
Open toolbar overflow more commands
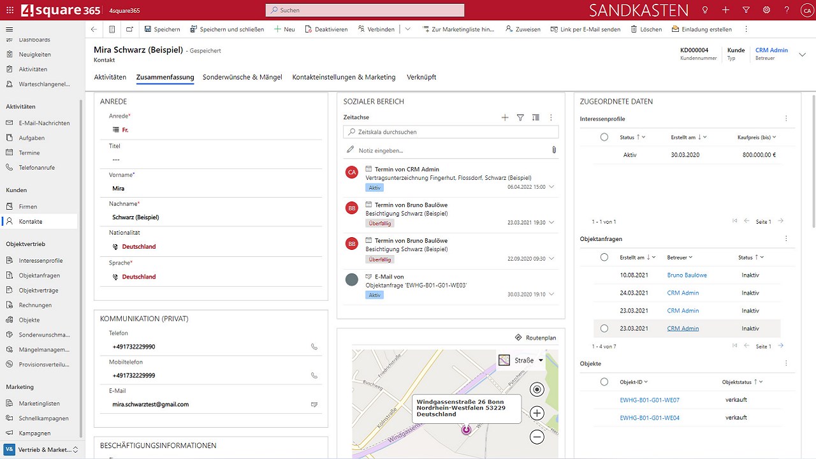tap(746, 29)
